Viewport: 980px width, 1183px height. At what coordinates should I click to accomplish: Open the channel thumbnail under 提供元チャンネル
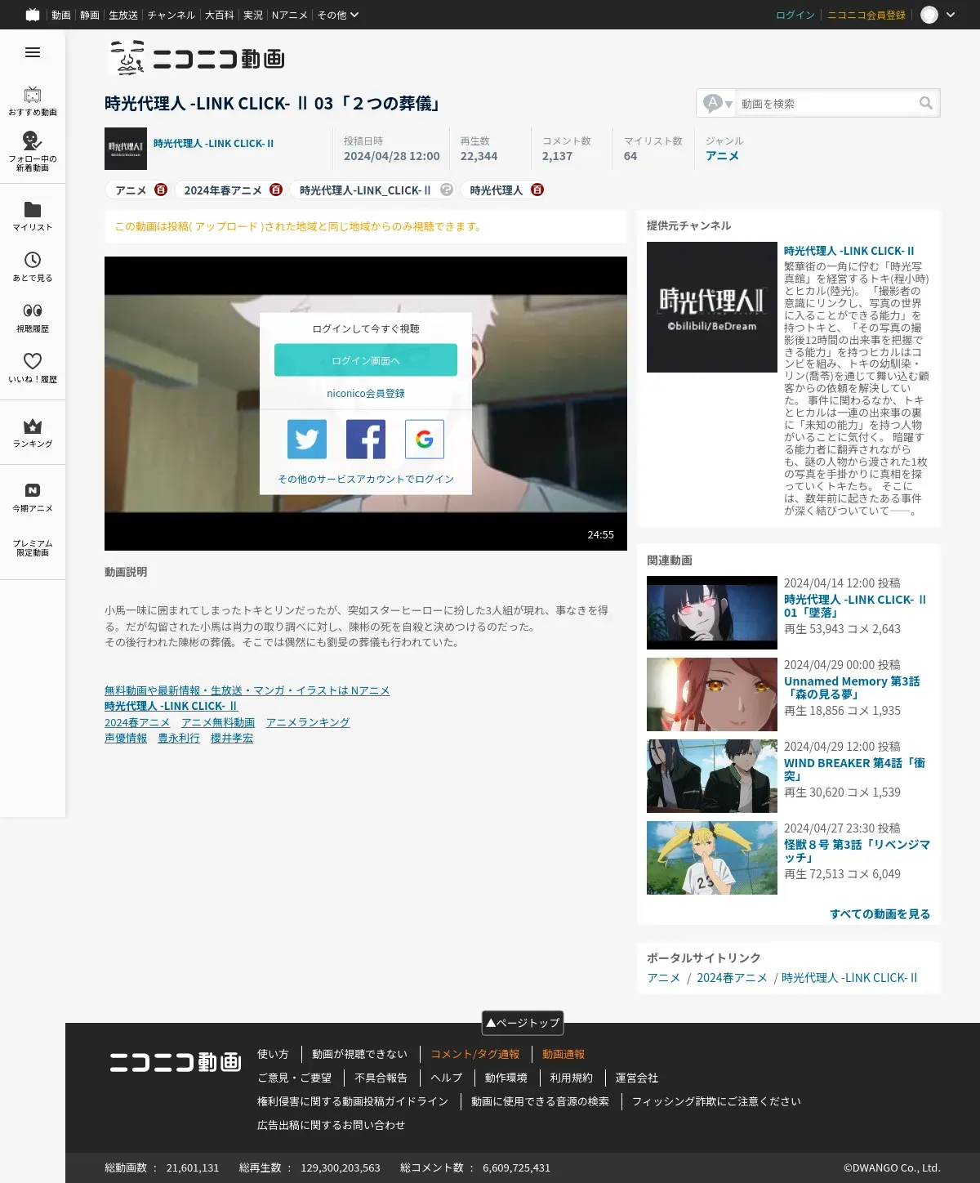pos(712,307)
